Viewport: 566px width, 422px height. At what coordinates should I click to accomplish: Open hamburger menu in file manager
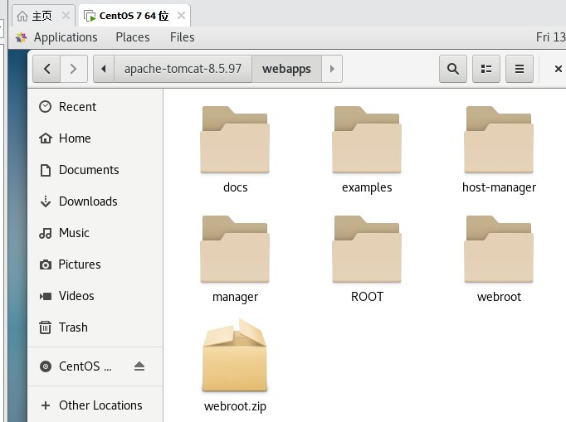(520, 69)
